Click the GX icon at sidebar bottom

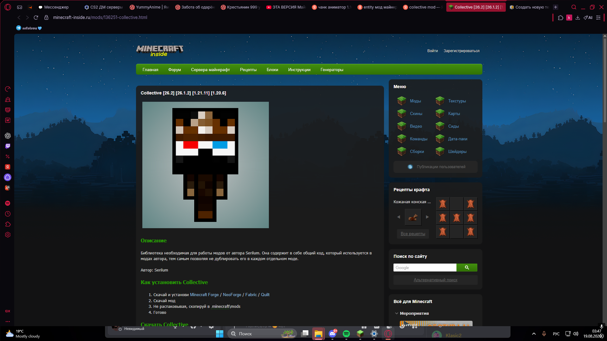point(8,311)
